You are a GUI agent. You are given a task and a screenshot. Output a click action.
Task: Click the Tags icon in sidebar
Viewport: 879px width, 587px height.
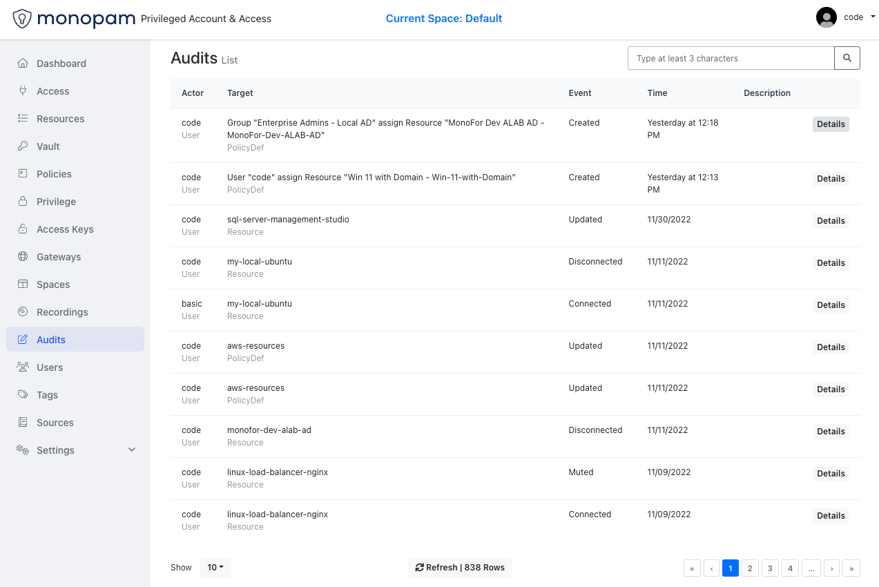point(23,395)
